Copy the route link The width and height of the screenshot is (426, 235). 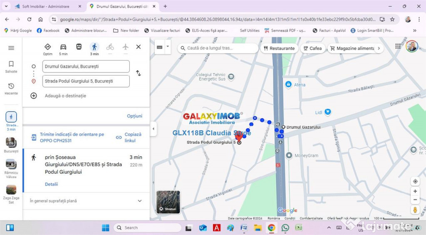(129, 137)
